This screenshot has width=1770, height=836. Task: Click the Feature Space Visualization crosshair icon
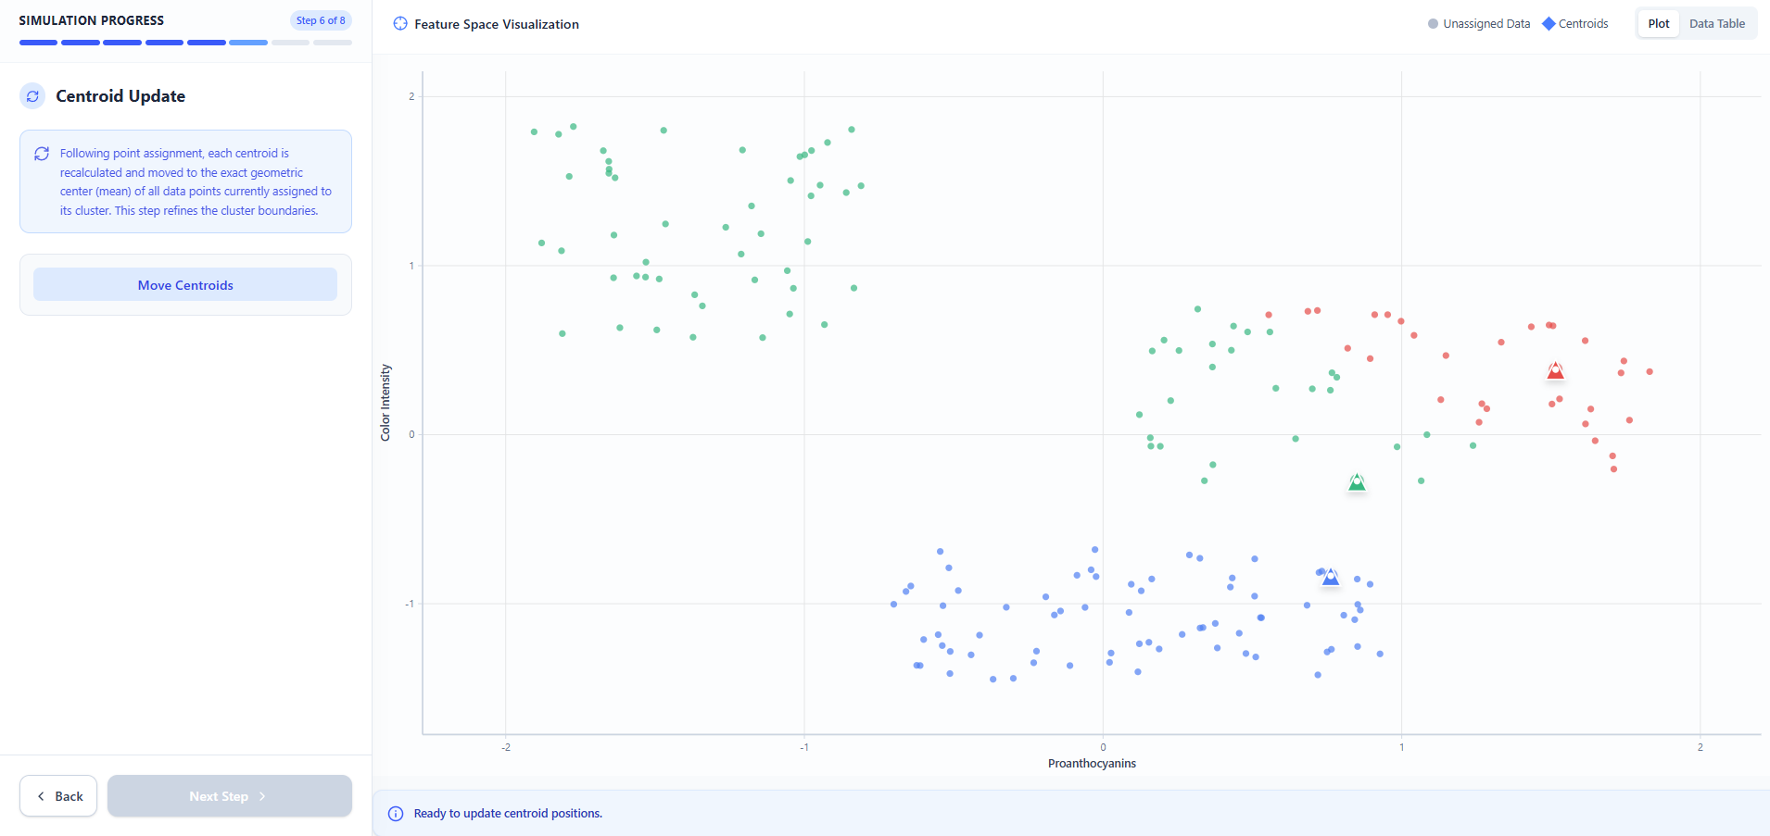click(400, 24)
